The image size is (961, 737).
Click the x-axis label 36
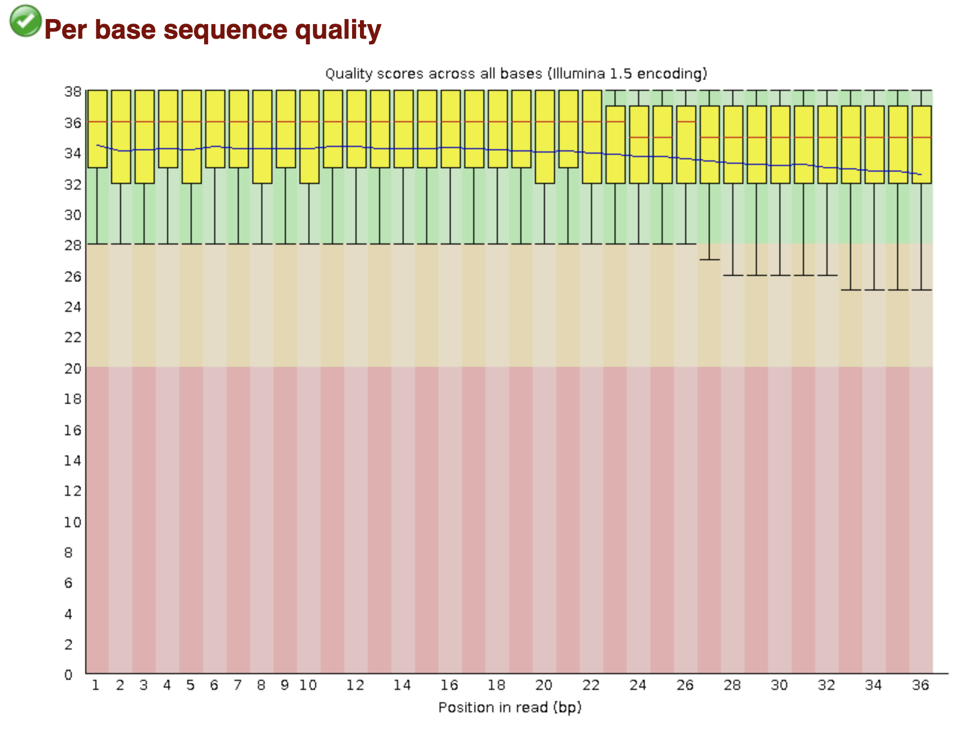pyautogui.click(x=920, y=685)
